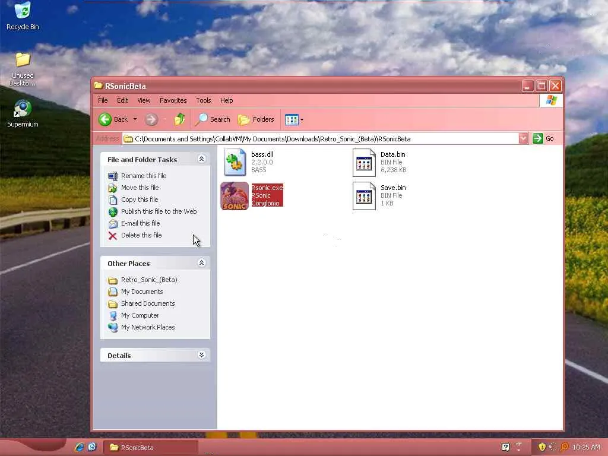Image resolution: width=608 pixels, height=456 pixels.
Task: Click the Publish to Web globe icon
Action: coord(112,212)
